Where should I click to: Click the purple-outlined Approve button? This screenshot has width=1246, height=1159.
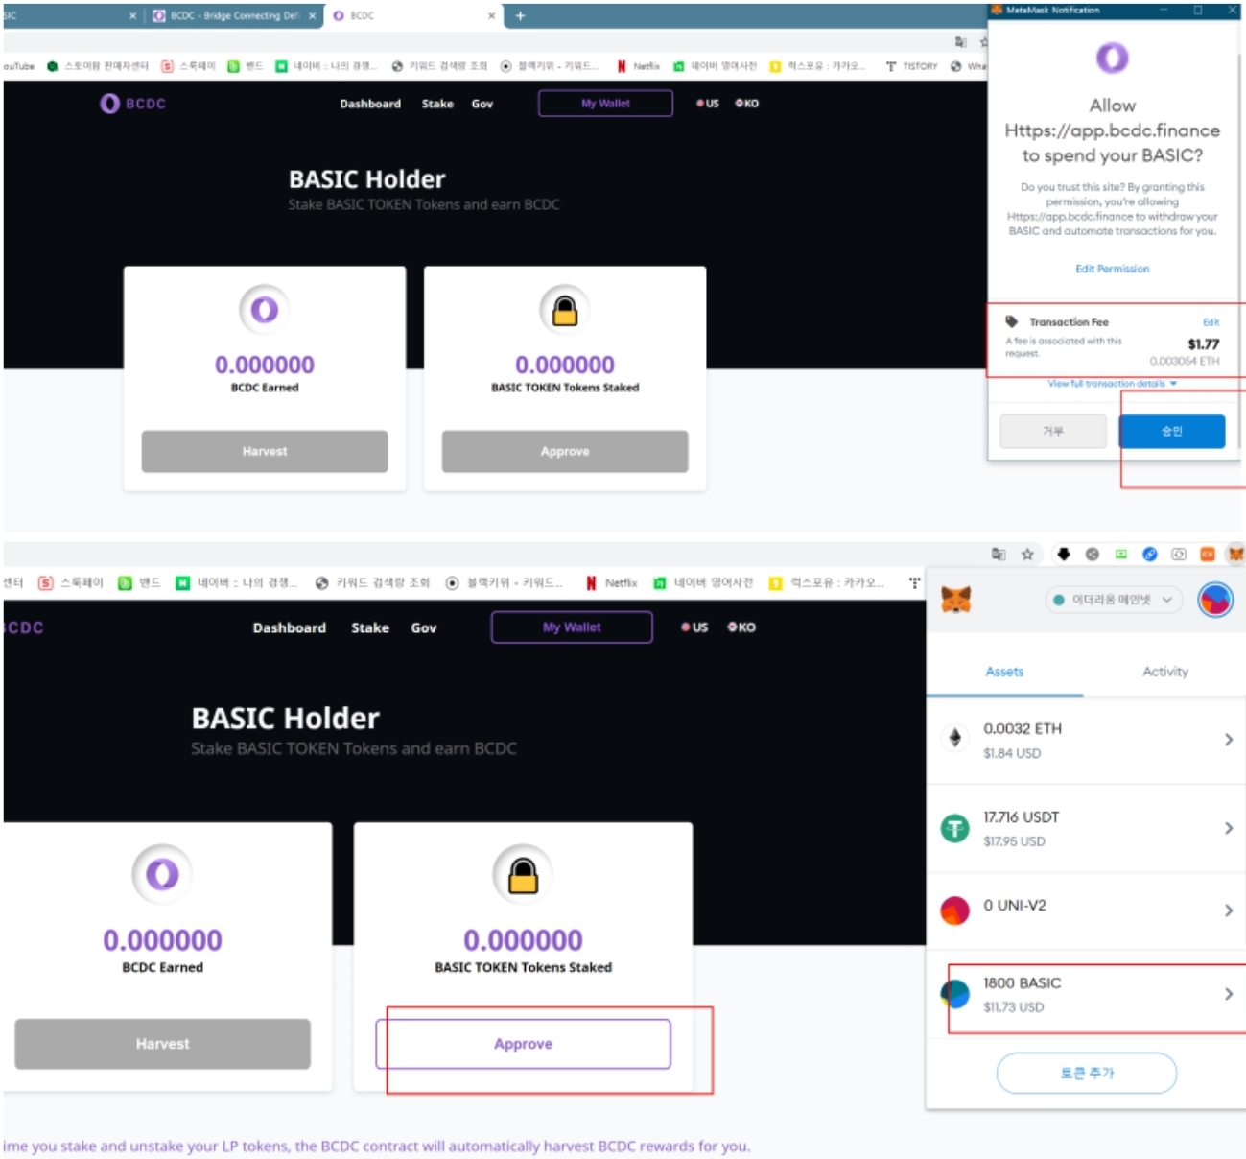pos(523,1043)
